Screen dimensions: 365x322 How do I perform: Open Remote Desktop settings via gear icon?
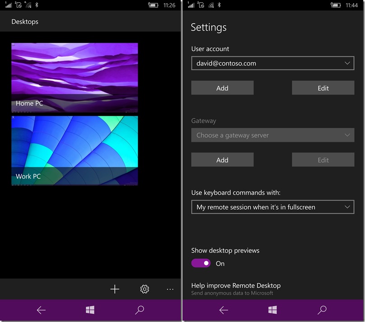144,289
